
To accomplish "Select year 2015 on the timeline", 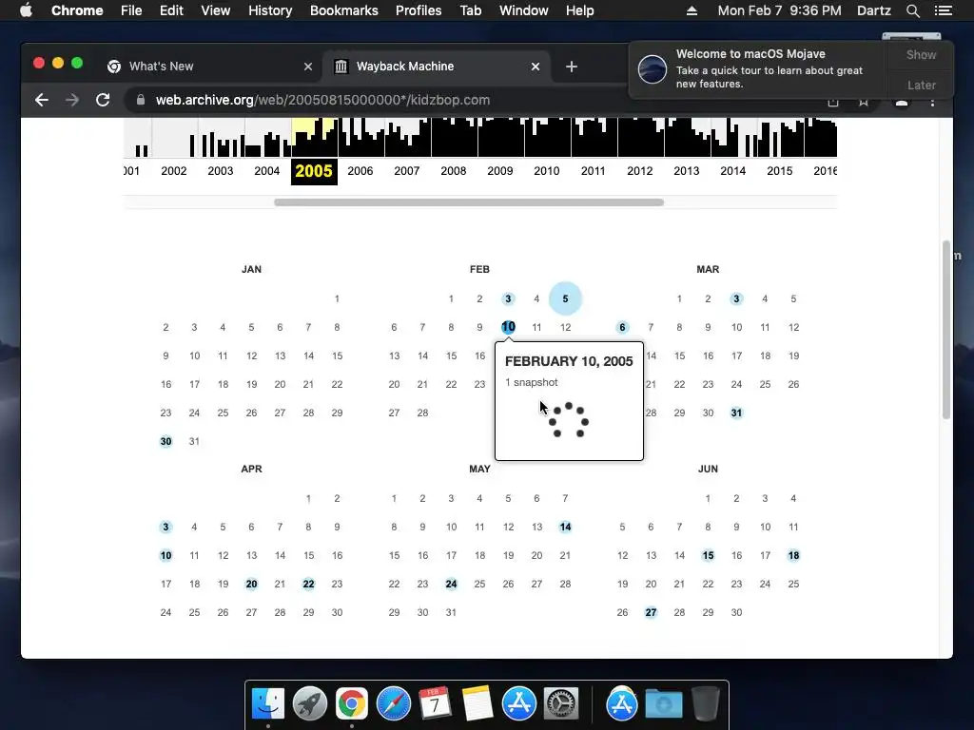I will point(780,171).
